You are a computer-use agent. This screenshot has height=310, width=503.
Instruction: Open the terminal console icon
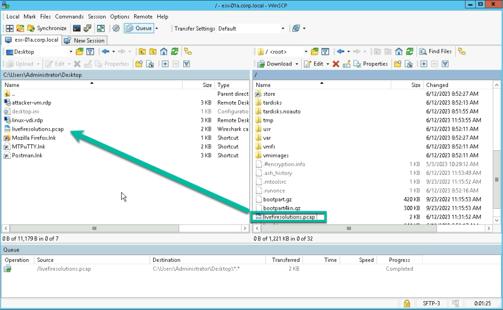point(77,28)
